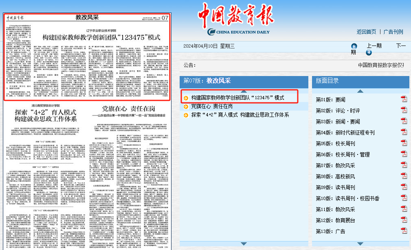This screenshot has width=411, height=250.
Task: Open PDF for 第11版 教改风采
Action: point(404,209)
